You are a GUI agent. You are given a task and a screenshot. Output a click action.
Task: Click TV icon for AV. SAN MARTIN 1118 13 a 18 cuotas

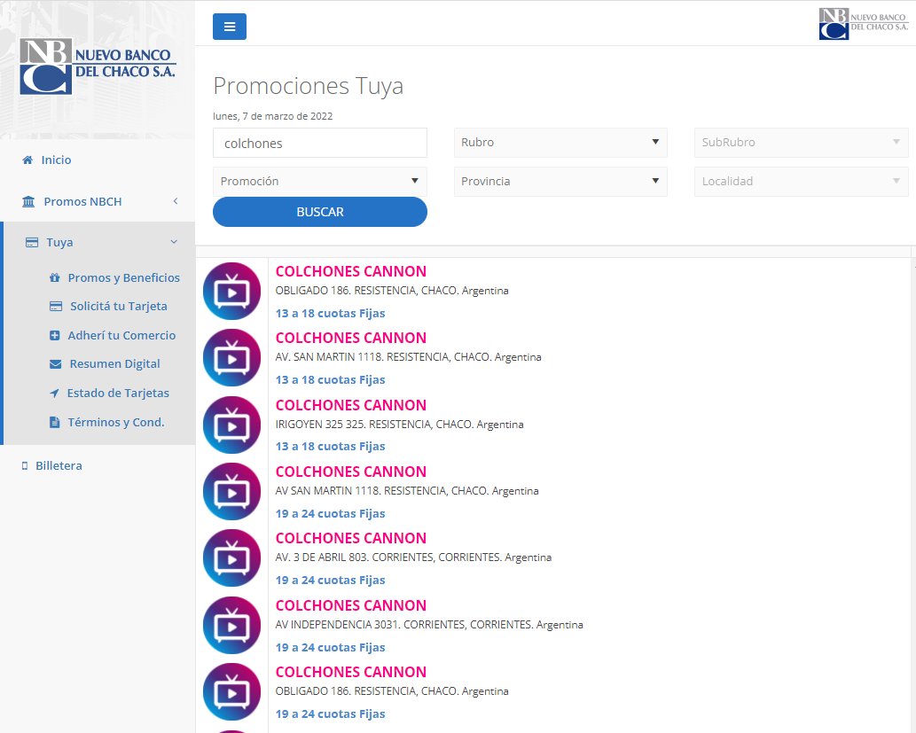click(x=232, y=357)
